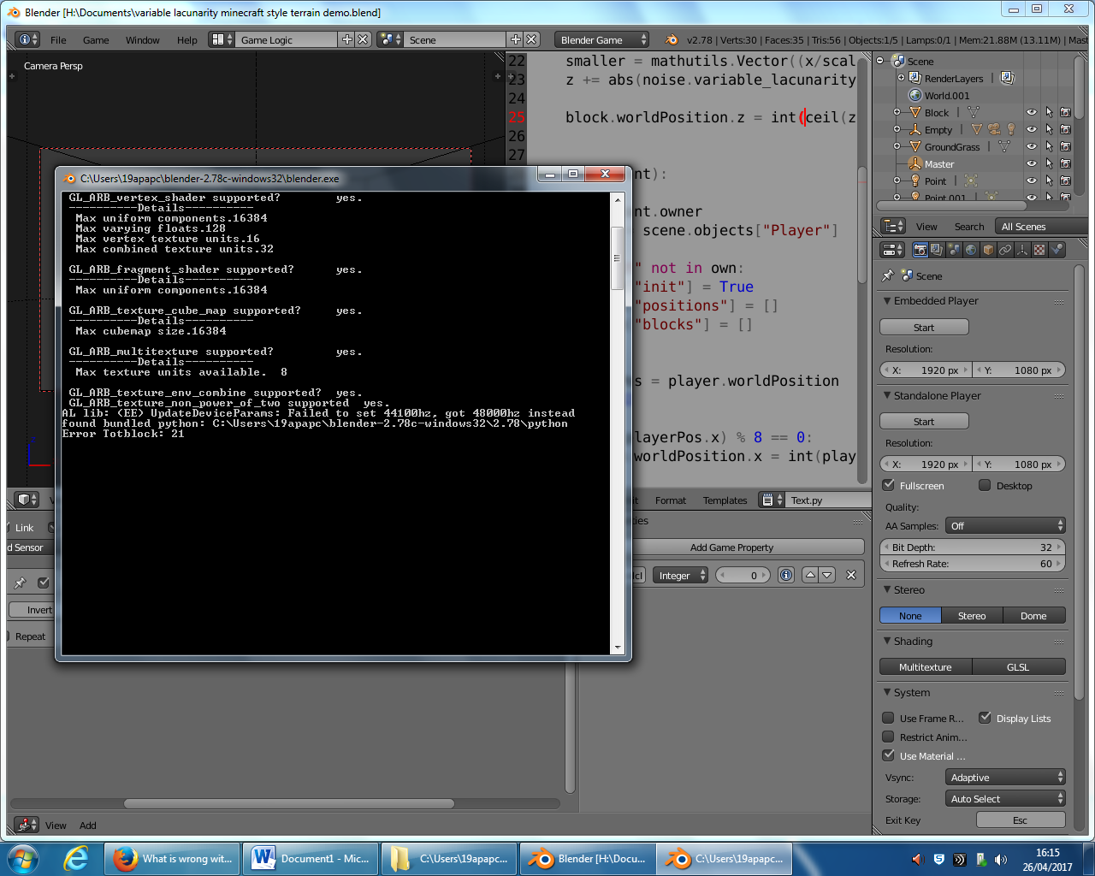Open the AA Samples dropdown
Image resolution: width=1095 pixels, height=876 pixels.
coord(1005,525)
